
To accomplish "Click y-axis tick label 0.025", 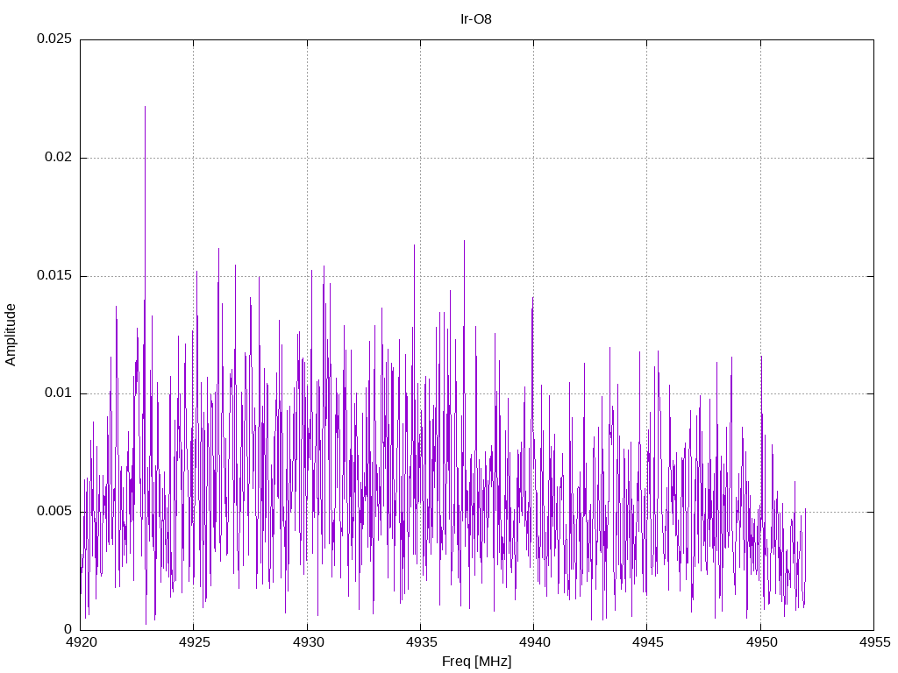I will pos(54,39).
